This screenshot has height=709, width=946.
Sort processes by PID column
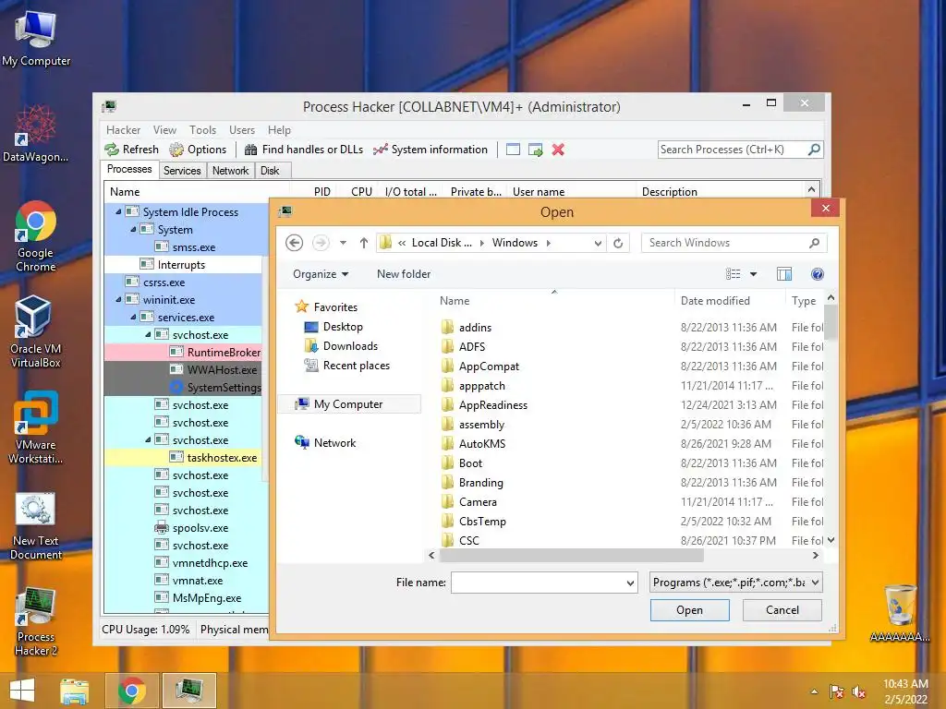tap(321, 192)
